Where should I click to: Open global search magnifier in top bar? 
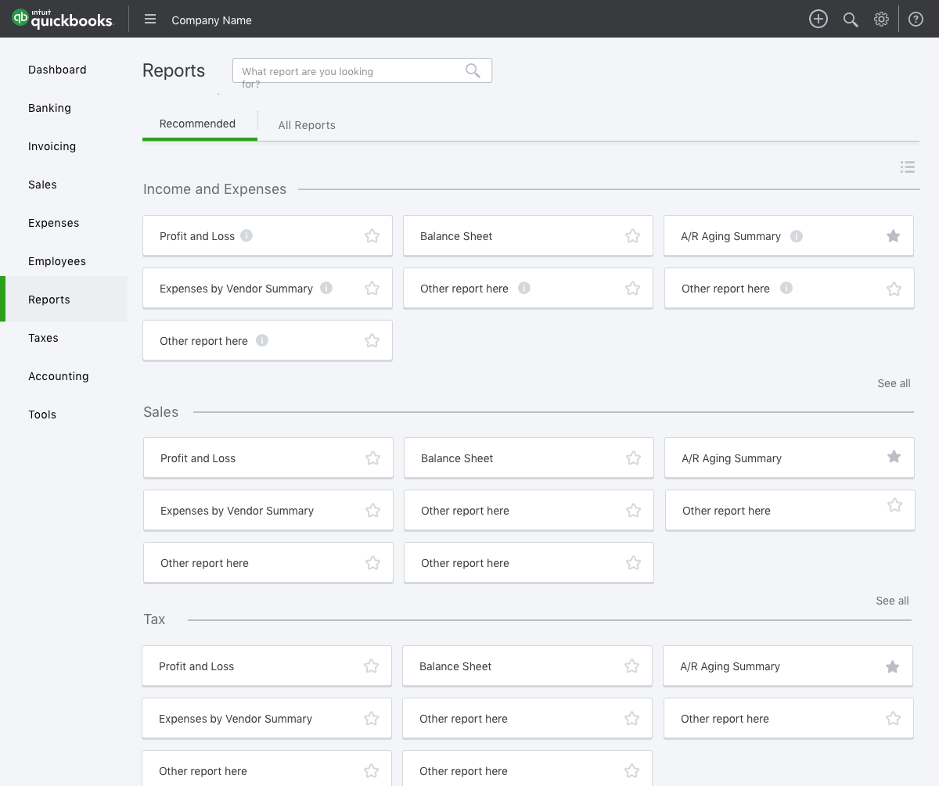point(851,20)
